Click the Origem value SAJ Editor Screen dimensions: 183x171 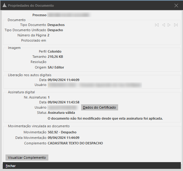click(x=56, y=67)
